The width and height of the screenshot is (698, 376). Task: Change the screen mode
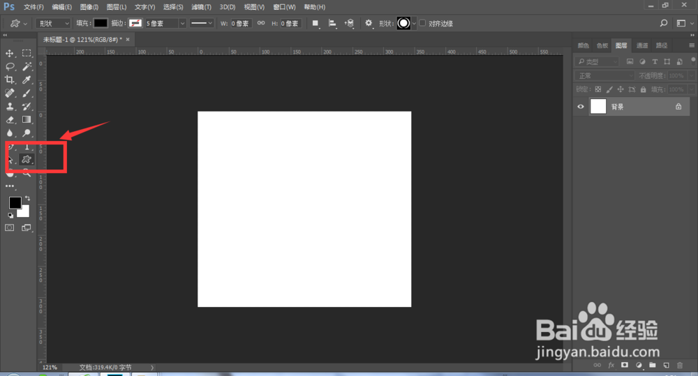tap(27, 228)
